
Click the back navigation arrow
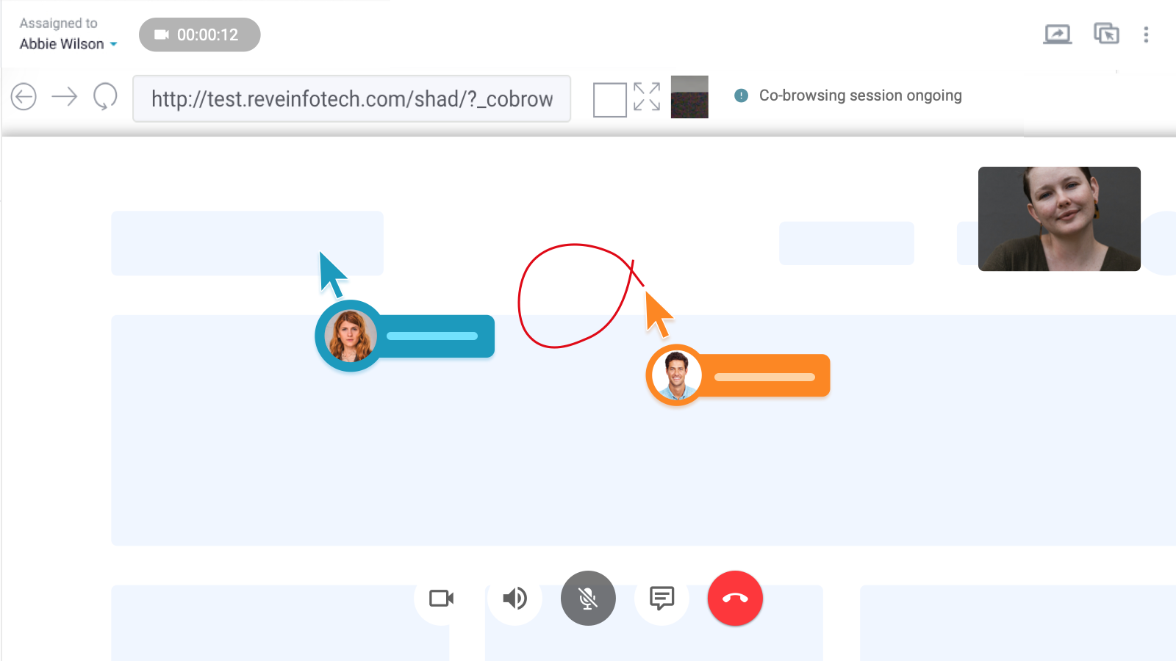[23, 96]
